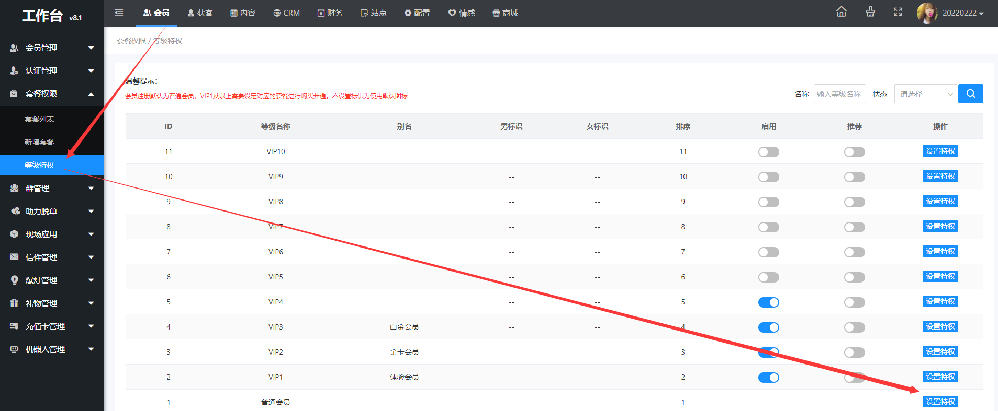The image size is (998, 411).
Task: Click the 会员管理 sidebar icon
Action: [x=14, y=48]
